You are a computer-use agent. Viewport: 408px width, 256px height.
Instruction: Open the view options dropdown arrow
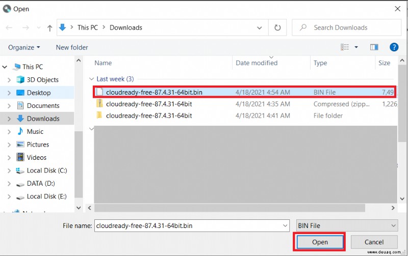356,47
